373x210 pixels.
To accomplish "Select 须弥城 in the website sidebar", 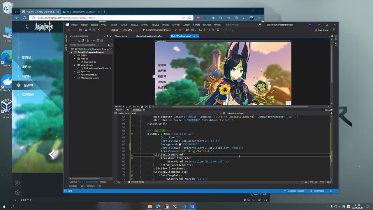I will click(29, 85).
